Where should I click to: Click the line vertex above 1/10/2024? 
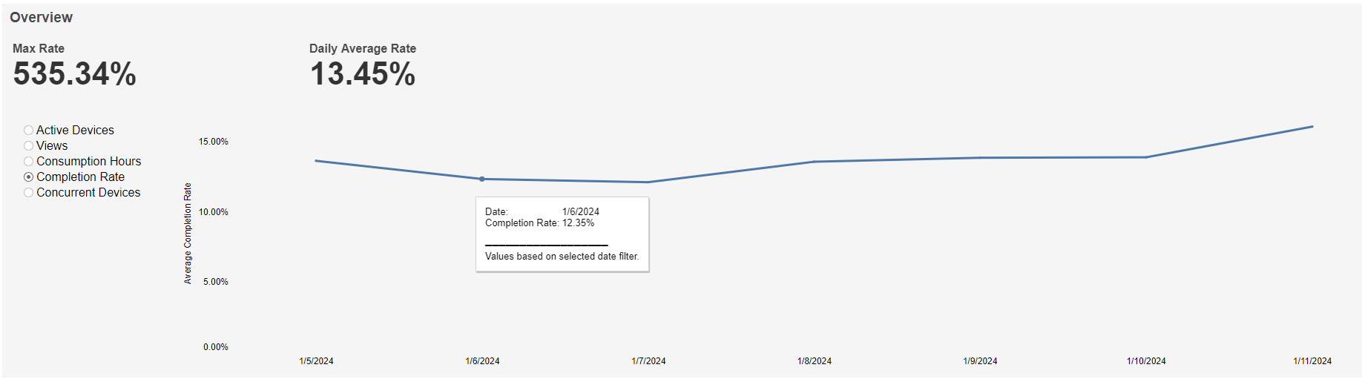(1146, 157)
